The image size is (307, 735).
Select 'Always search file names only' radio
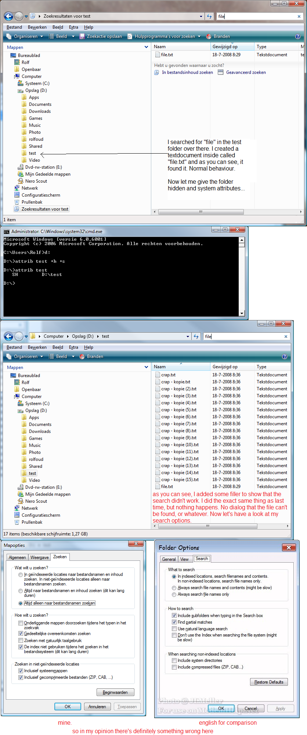click(x=174, y=595)
